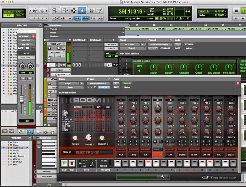The width and height of the screenshot is (246, 187).
Task: Toggle BYPASS on Boom plugin
Action: pyautogui.click(x=127, y=83)
